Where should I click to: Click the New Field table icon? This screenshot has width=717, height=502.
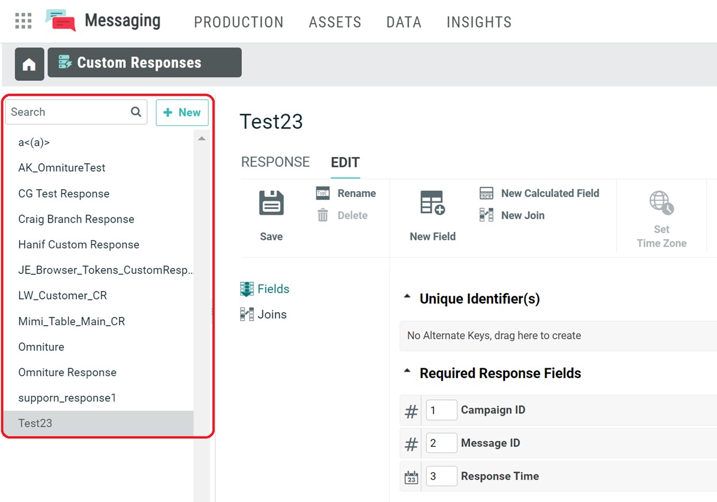432,203
